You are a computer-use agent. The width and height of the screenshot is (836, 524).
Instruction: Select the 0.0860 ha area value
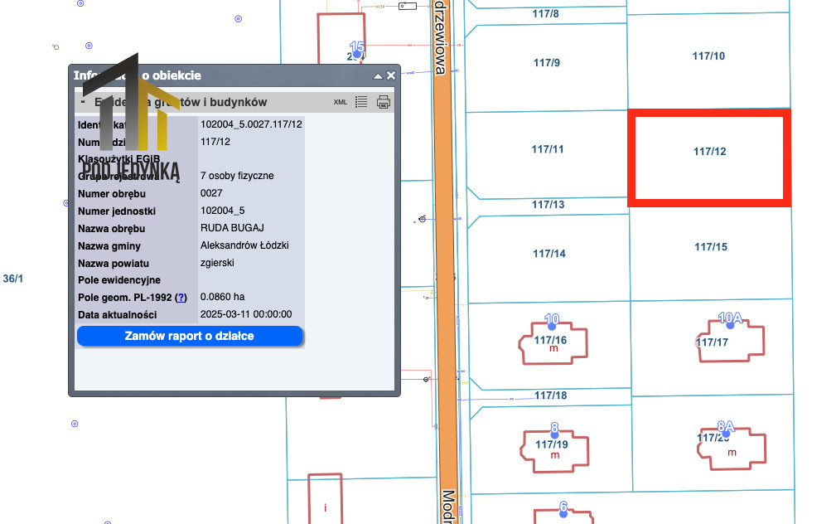coord(222,297)
